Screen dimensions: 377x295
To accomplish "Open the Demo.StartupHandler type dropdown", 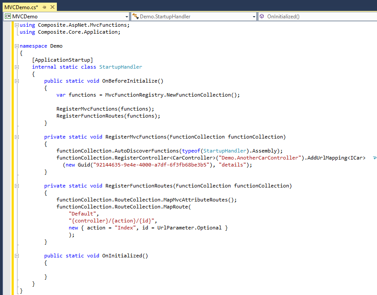I will (x=255, y=16).
